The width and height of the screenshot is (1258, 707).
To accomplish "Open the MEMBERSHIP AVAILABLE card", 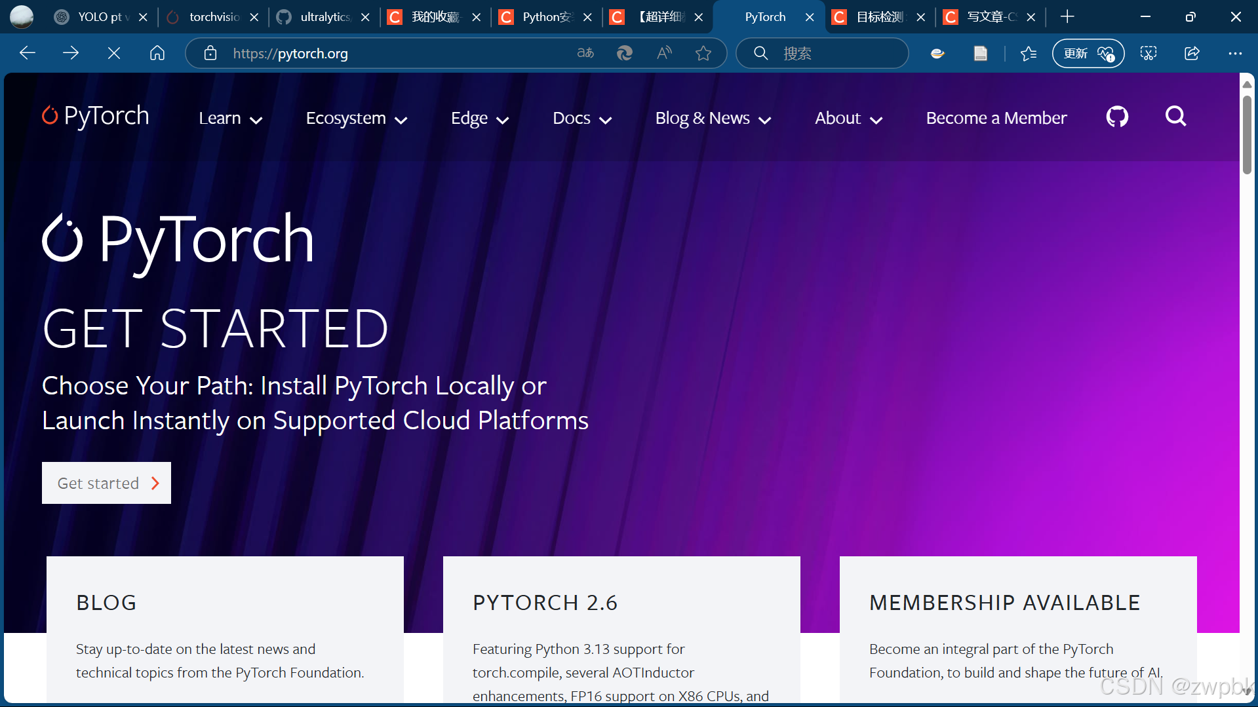I will pos(1018,629).
